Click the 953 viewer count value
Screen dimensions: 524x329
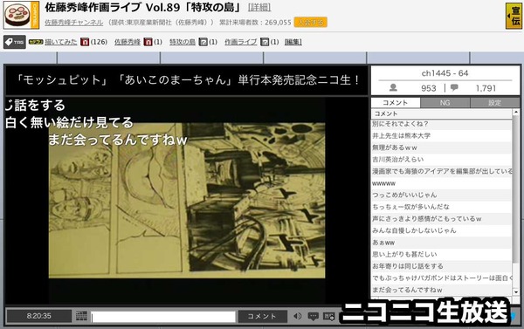pyautogui.click(x=429, y=88)
